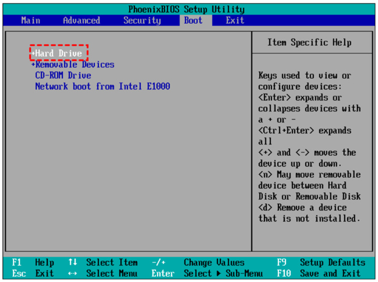The height and width of the screenshot is (282, 378).
Task: Click the F10 Save and Exit entry
Action: point(319,273)
